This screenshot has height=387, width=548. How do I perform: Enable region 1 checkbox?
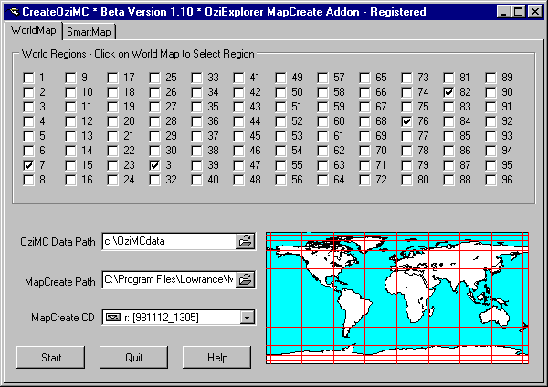pyautogui.click(x=29, y=78)
